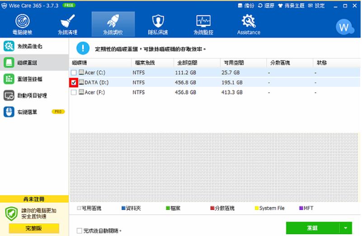
Task: Click the purple MFT legend swatch
Action: [301, 208]
